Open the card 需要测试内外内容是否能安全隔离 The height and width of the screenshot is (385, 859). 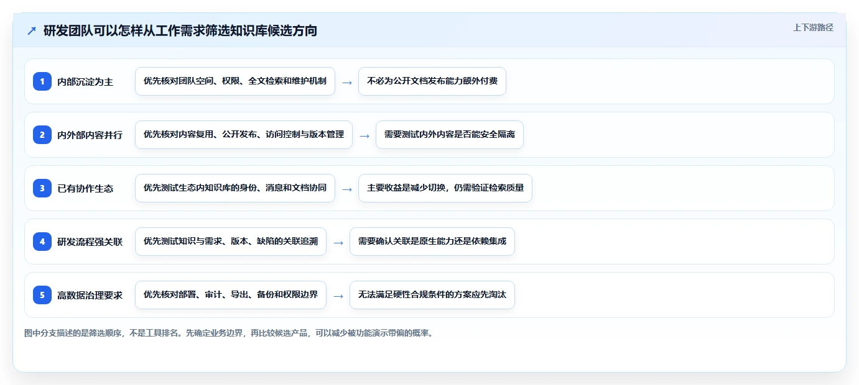coord(450,135)
